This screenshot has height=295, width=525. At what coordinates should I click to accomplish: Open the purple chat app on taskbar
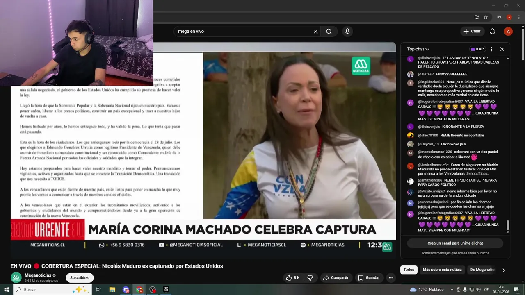126,289
